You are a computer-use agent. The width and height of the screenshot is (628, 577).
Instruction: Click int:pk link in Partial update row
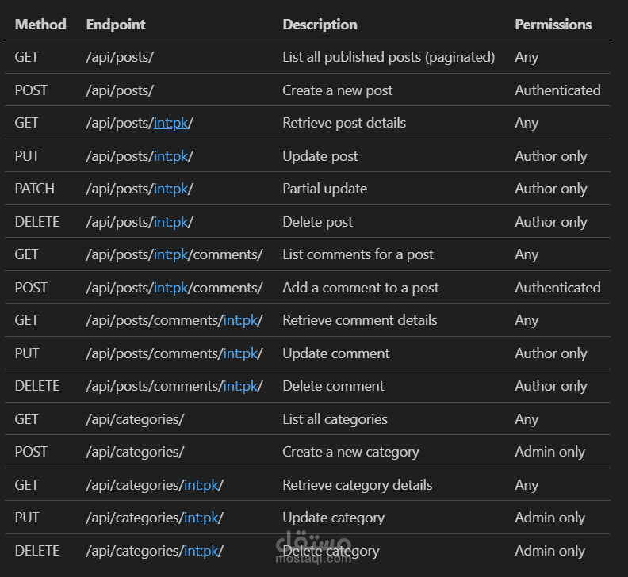pyautogui.click(x=170, y=189)
